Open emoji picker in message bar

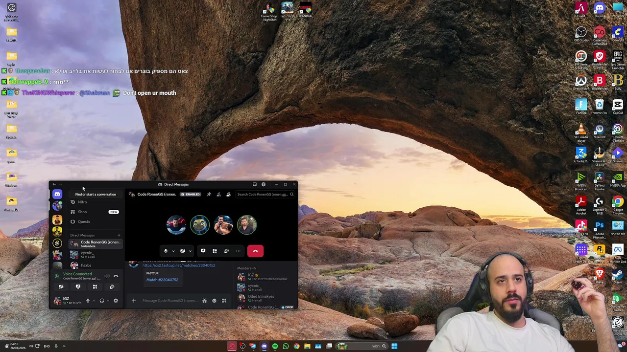[x=214, y=301]
